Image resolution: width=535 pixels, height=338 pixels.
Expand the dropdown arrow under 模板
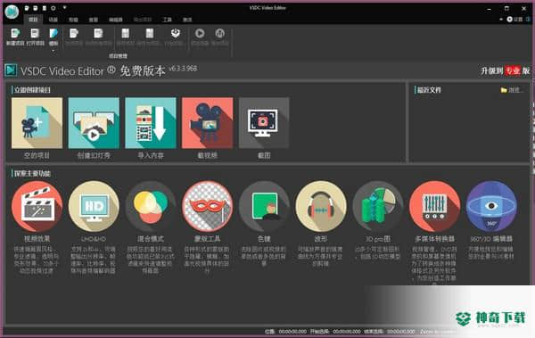point(53,51)
